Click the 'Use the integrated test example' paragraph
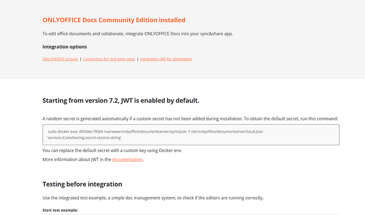Screen dimensions: 365x215 point(153,198)
